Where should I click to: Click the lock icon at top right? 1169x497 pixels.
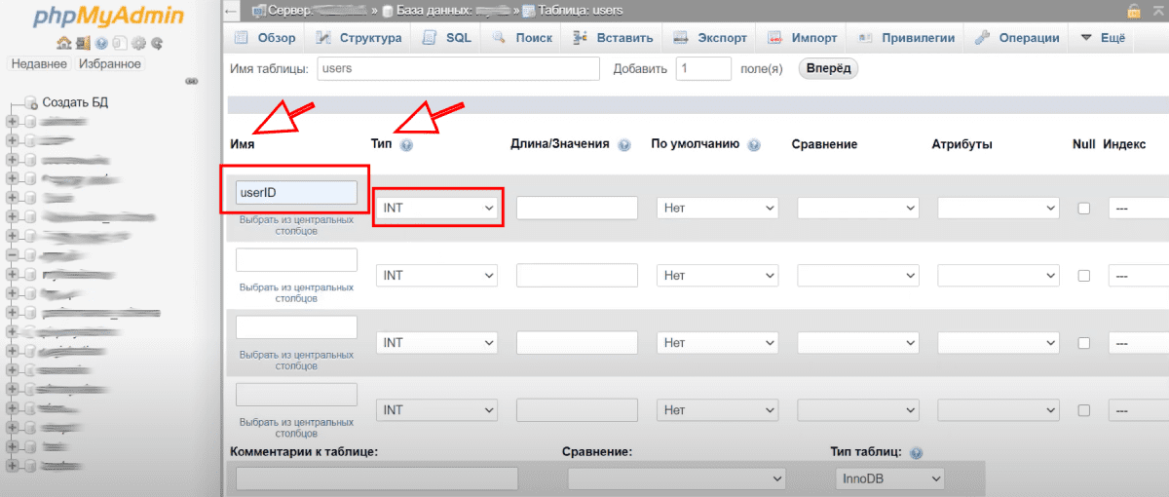click(1134, 11)
